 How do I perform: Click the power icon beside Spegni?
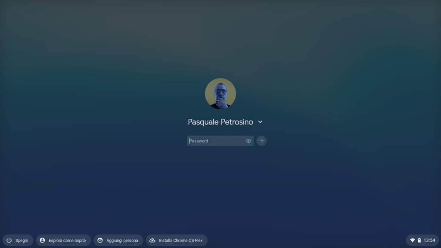click(9, 240)
